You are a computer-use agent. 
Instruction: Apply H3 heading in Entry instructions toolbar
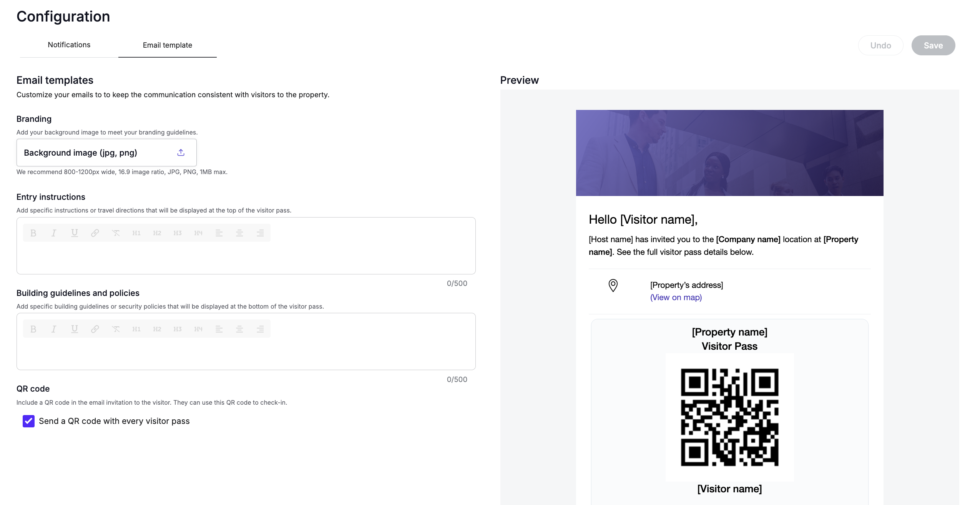click(x=178, y=233)
